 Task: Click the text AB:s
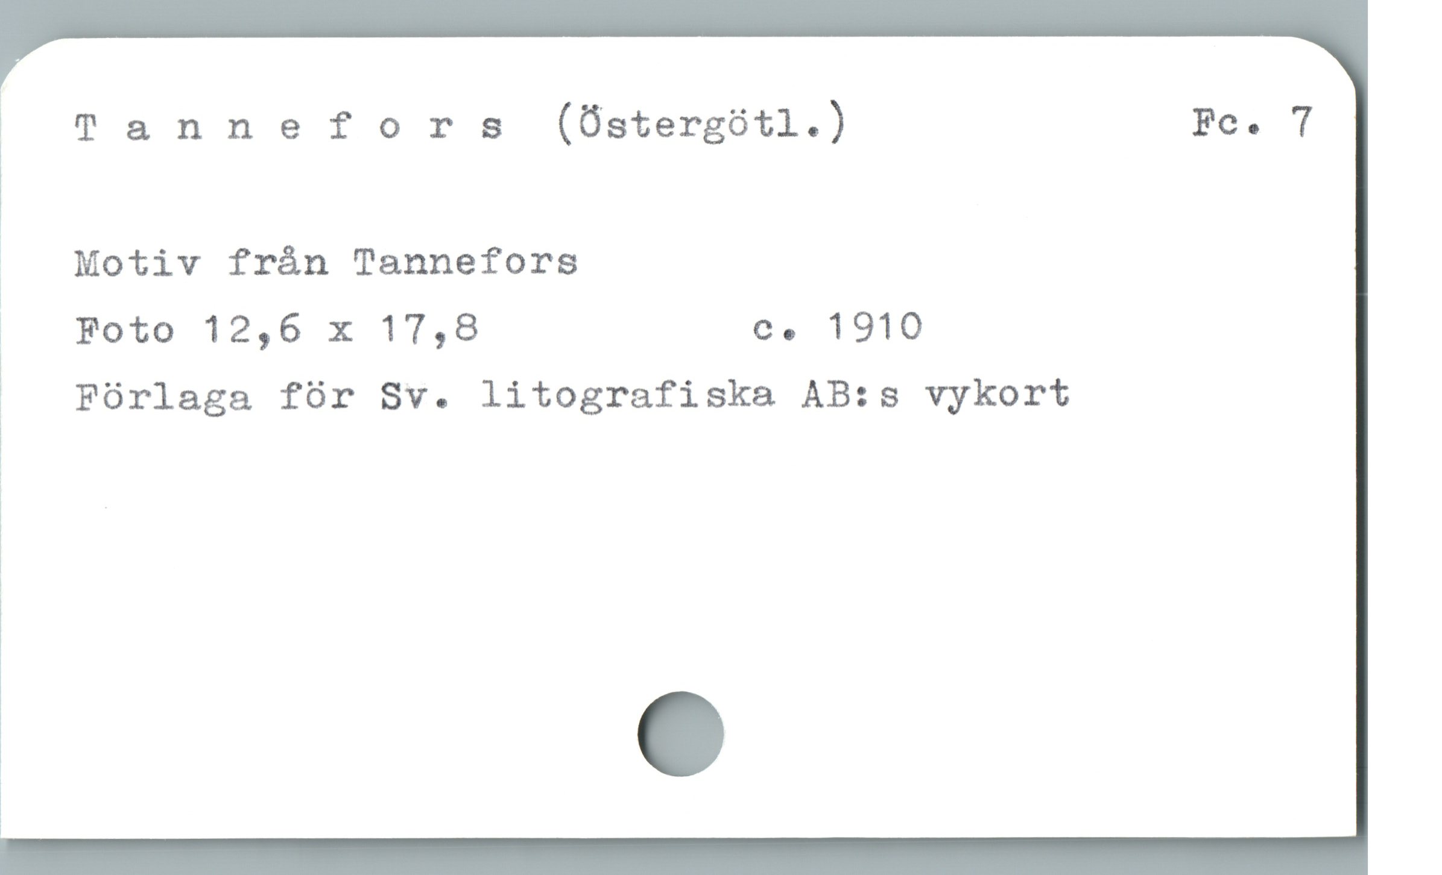[x=850, y=395]
